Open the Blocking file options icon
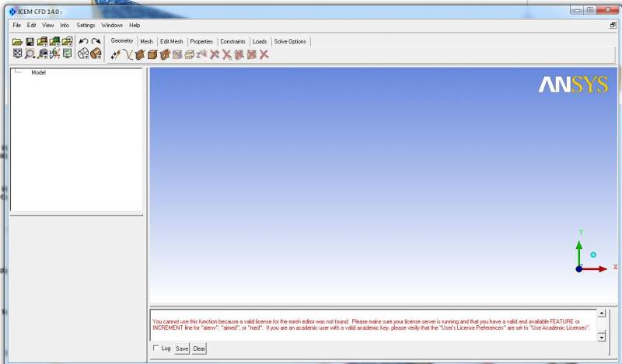This screenshot has height=364, width=622. (68, 41)
